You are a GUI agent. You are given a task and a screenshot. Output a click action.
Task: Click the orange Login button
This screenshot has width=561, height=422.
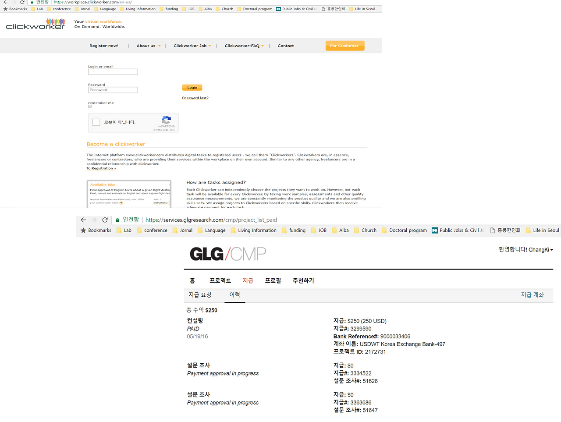point(192,88)
